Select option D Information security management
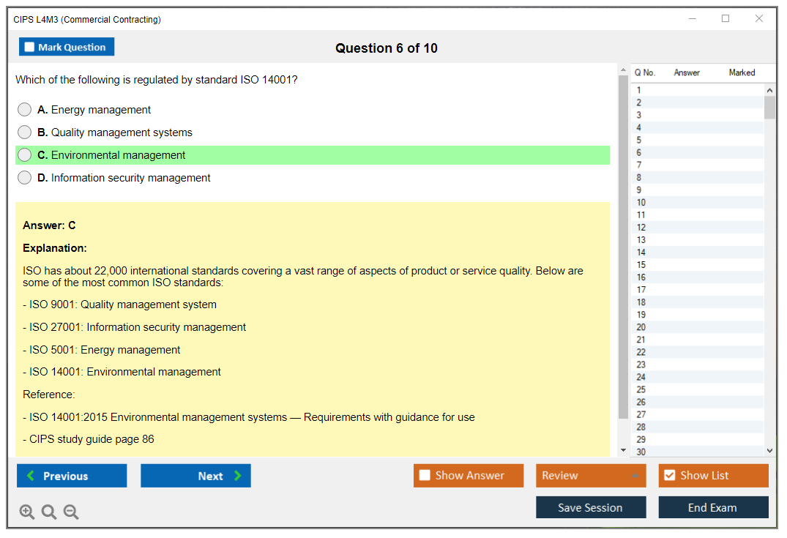This screenshot has width=787, height=538. [25, 178]
